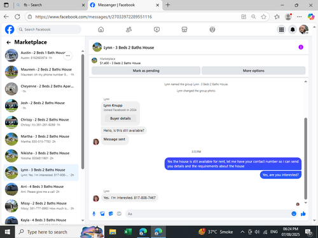Click the $1,400 - 3 Beds 2 Baths listing link
The image size is (318, 238).
coord(120,63)
